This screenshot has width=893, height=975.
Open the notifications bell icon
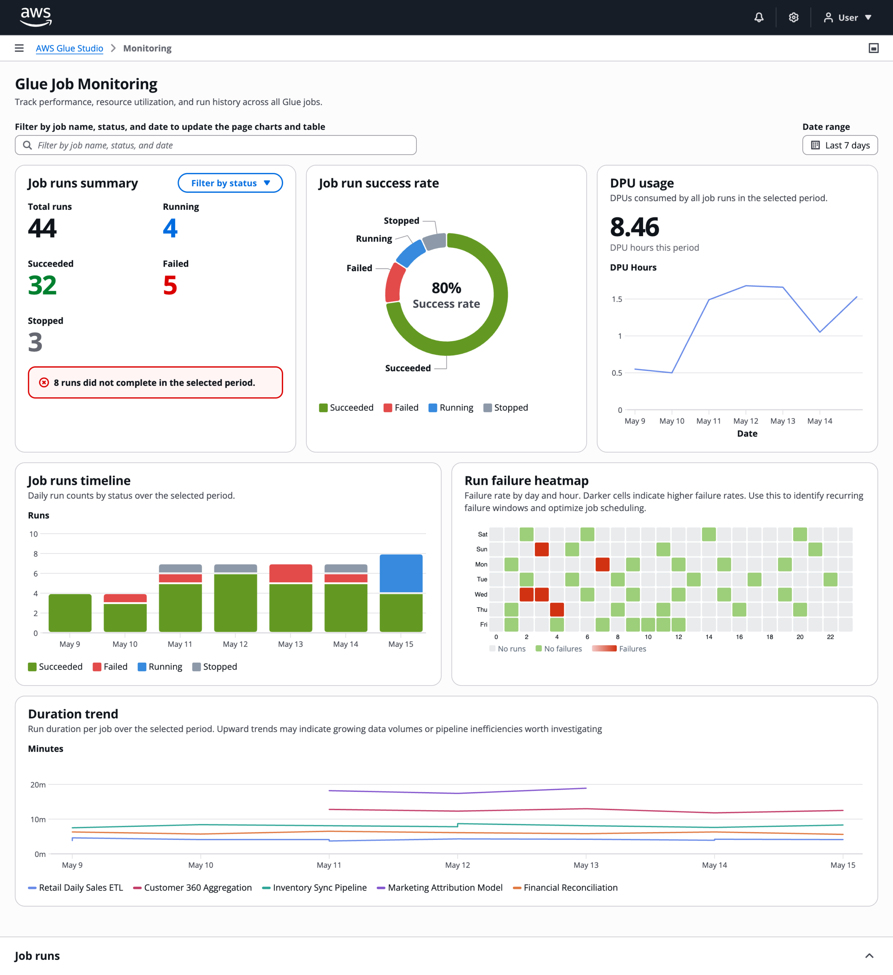point(759,18)
